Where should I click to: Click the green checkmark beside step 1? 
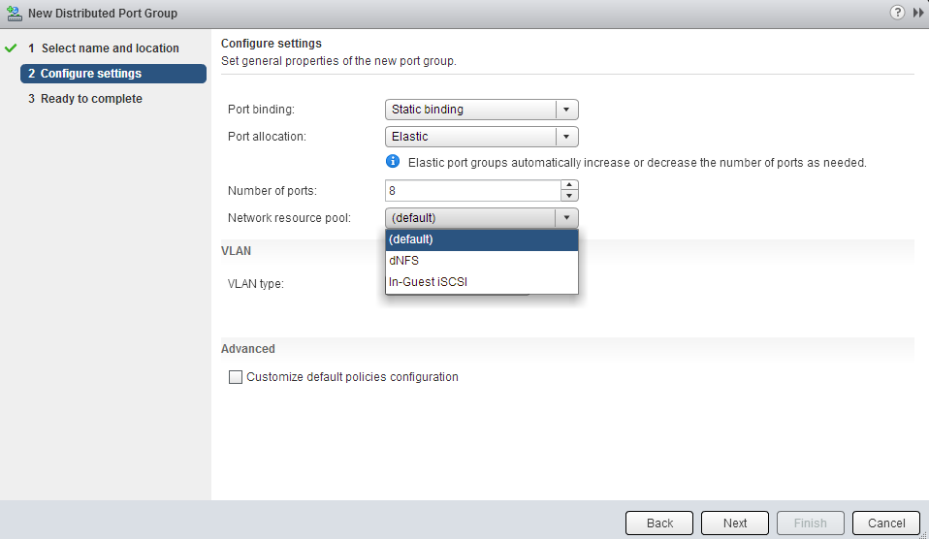(12, 48)
